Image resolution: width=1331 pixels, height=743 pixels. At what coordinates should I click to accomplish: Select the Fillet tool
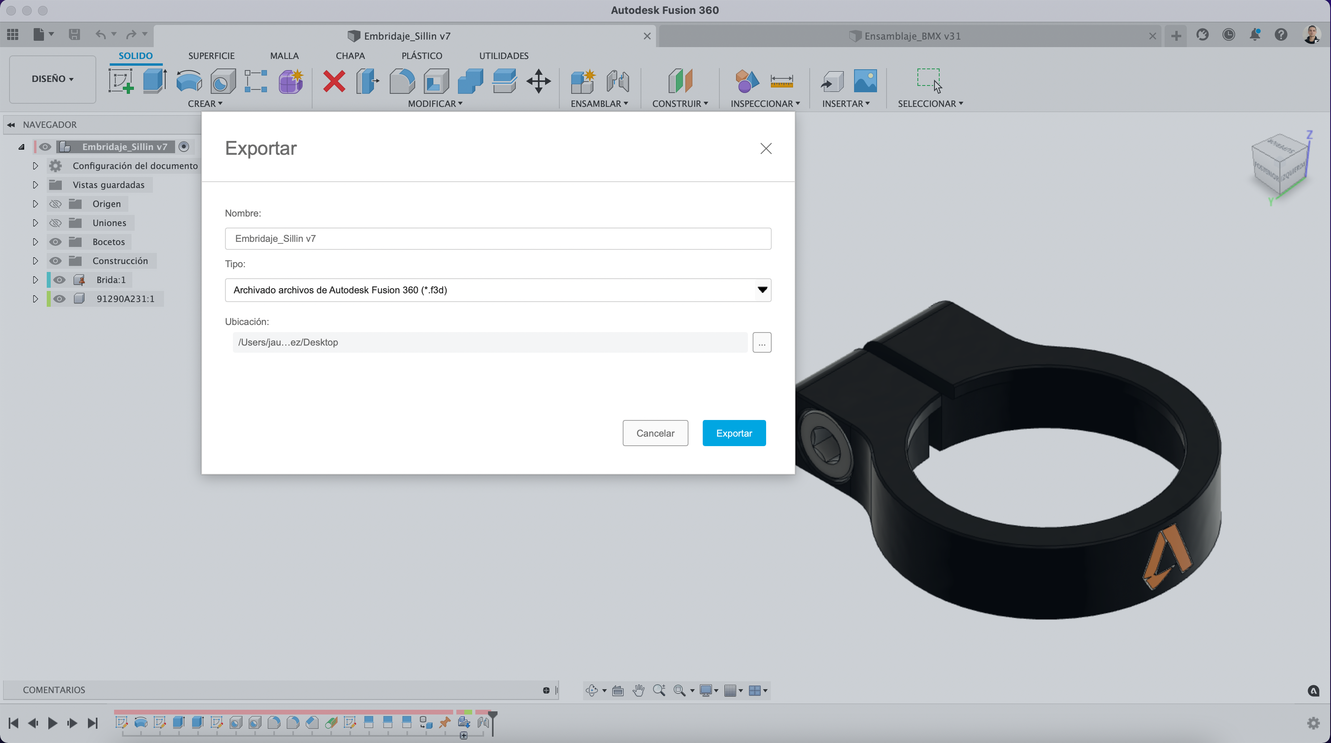click(402, 81)
